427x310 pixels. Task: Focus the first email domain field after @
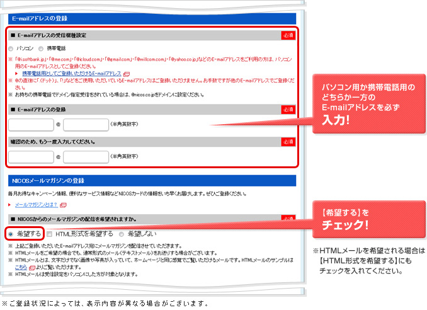pos(86,125)
